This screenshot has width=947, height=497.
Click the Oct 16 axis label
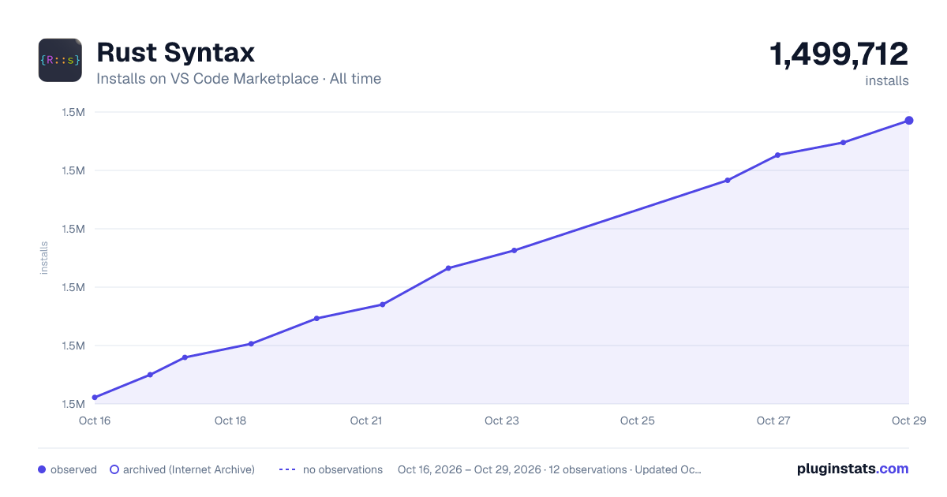(x=95, y=420)
